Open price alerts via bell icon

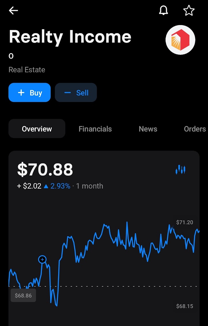tap(163, 10)
